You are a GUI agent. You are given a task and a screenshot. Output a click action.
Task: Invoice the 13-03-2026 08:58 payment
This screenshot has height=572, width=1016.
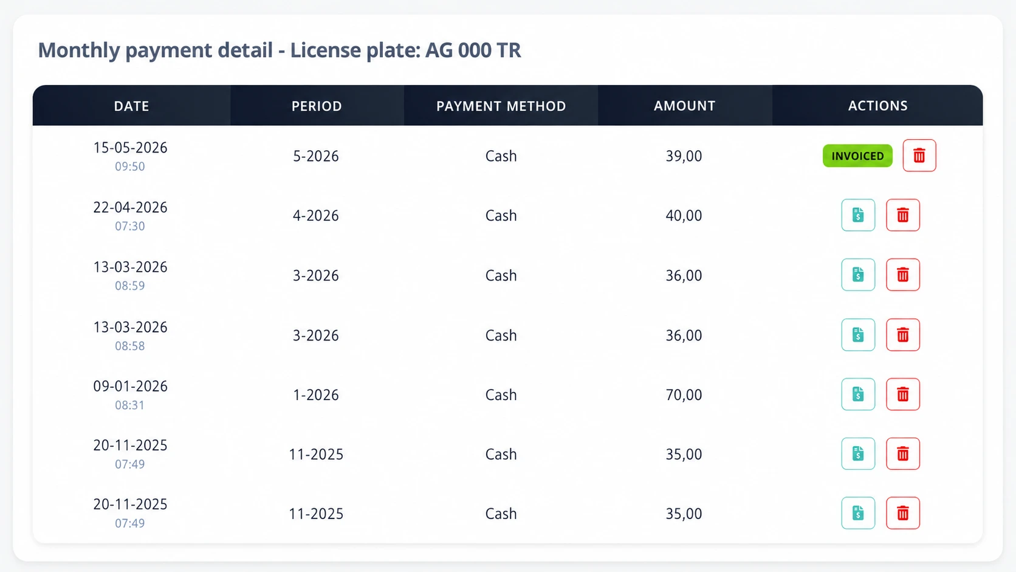click(858, 335)
